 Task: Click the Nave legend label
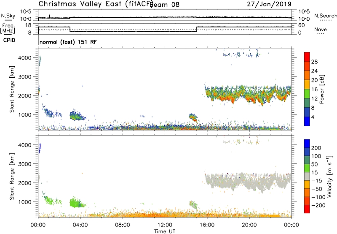(x=320, y=30)
